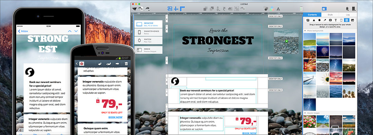Click the blue ruler guides icon
Viewport: 373px width, 135px height.
tap(182, 8)
